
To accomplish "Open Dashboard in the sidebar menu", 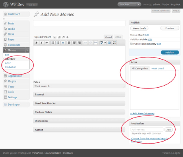I will [14, 14].
